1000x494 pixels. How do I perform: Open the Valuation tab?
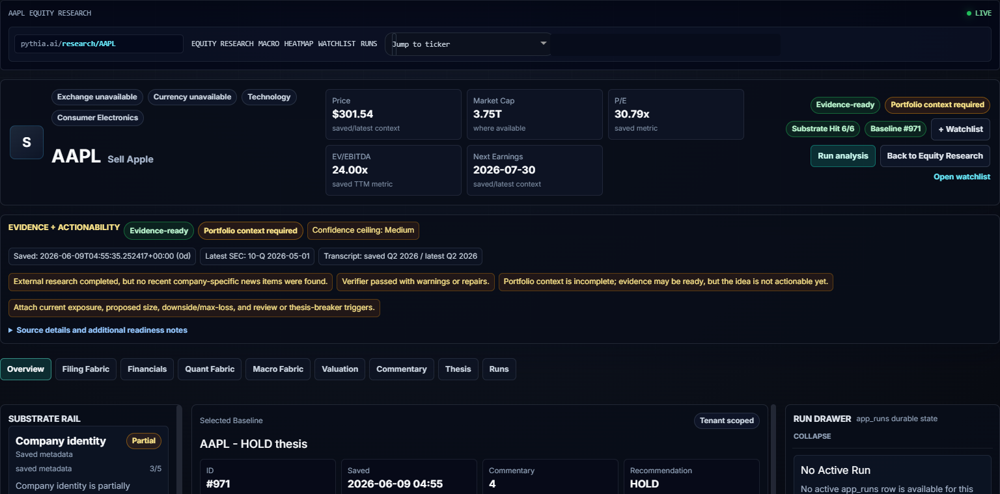click(340, 369)
